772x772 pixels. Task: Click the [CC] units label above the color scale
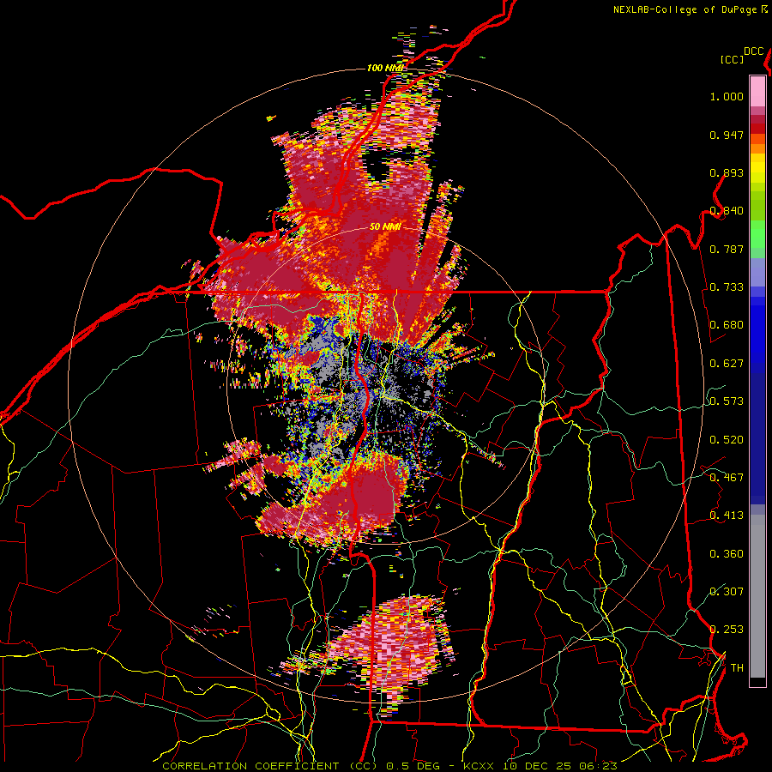[x=732, y=59]
